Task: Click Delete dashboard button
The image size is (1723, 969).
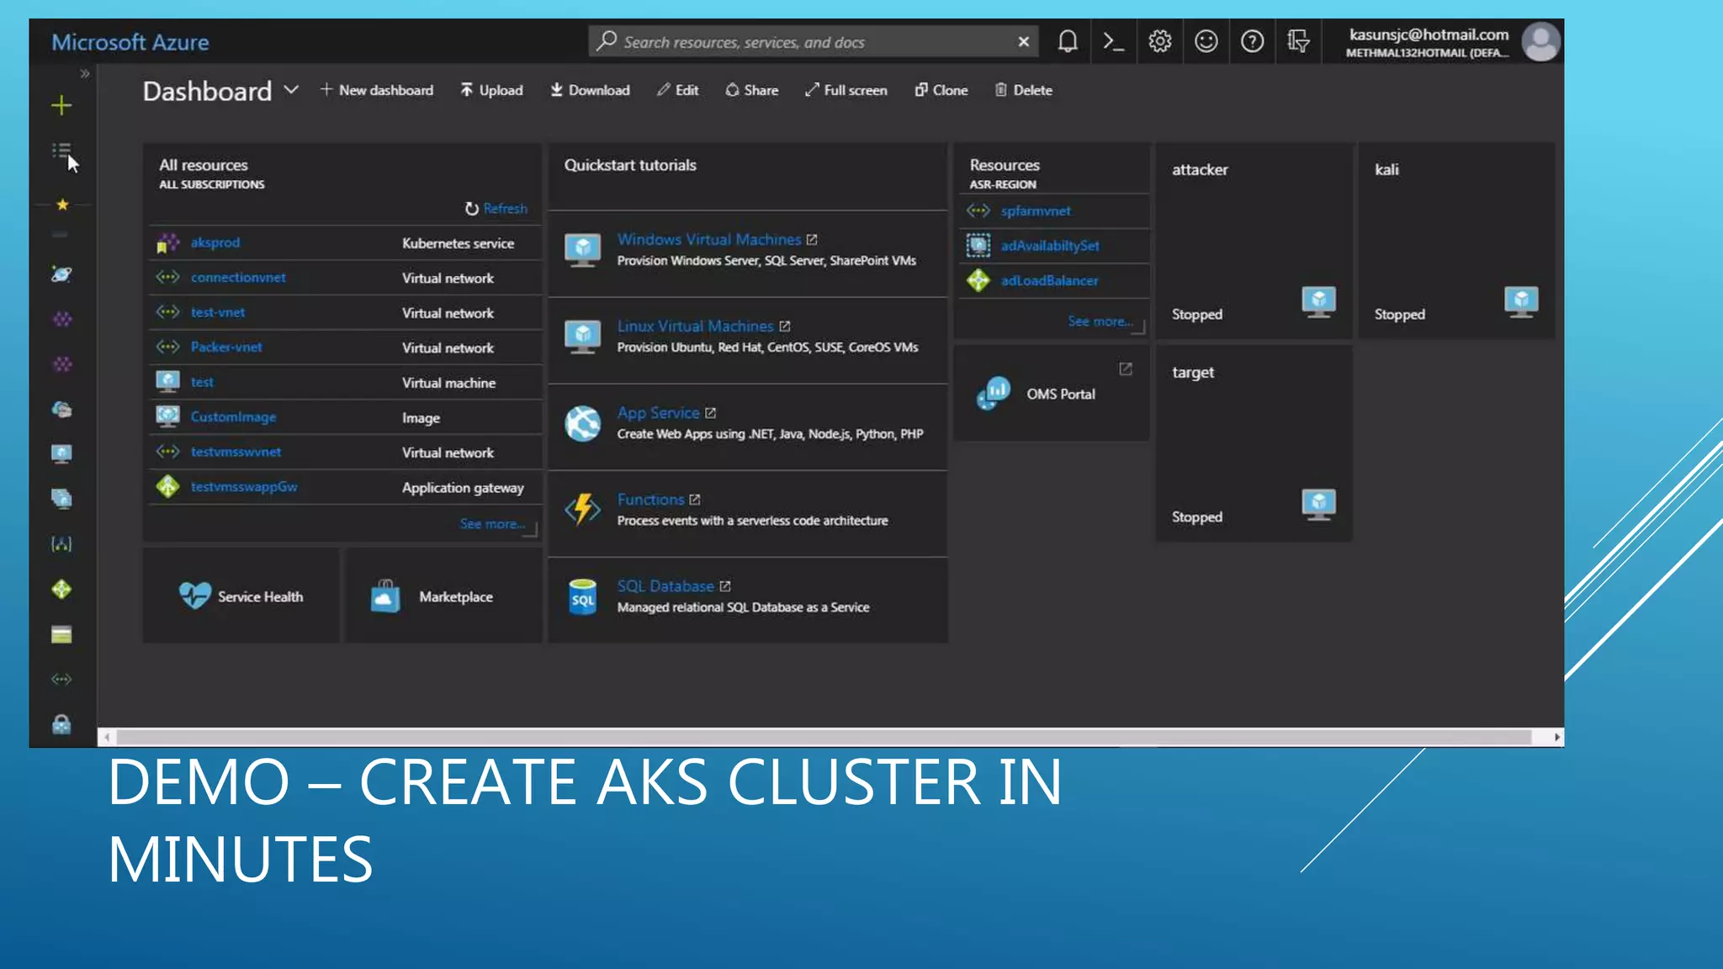Action: click(1024, 90)
